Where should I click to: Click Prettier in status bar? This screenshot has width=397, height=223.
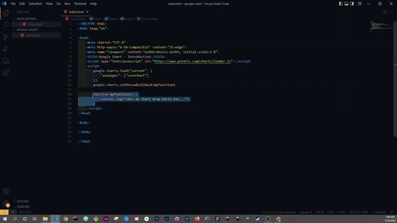coord(379,212)
